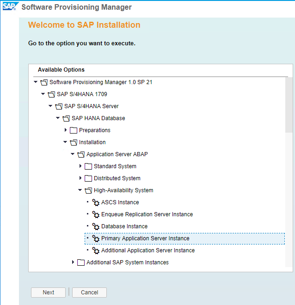Collapse the SAP HANA Database node
Screen dimensions: 295x305
(58, 118)
